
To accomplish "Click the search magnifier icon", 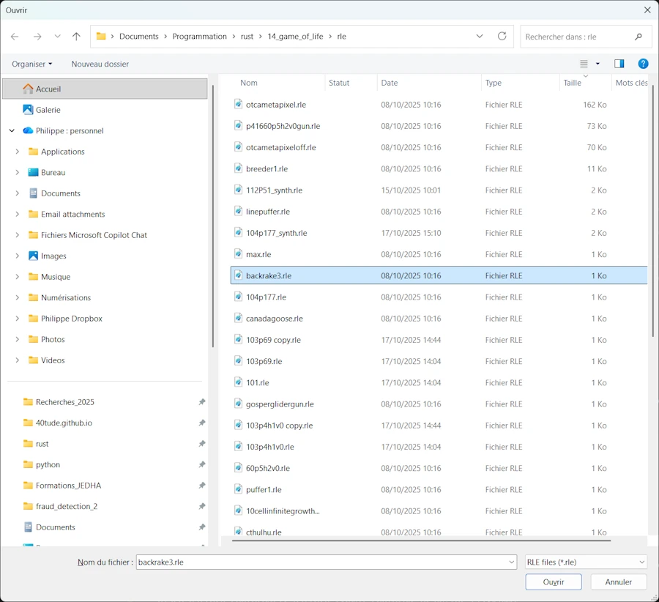I will 638,37.
